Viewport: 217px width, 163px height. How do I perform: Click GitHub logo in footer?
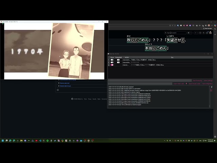72,99
